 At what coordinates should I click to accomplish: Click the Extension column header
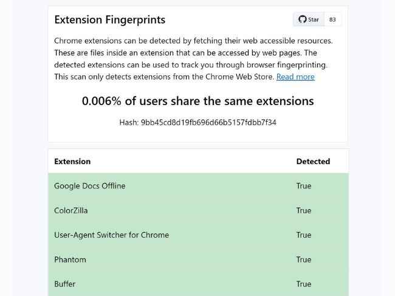click(72, 161)
